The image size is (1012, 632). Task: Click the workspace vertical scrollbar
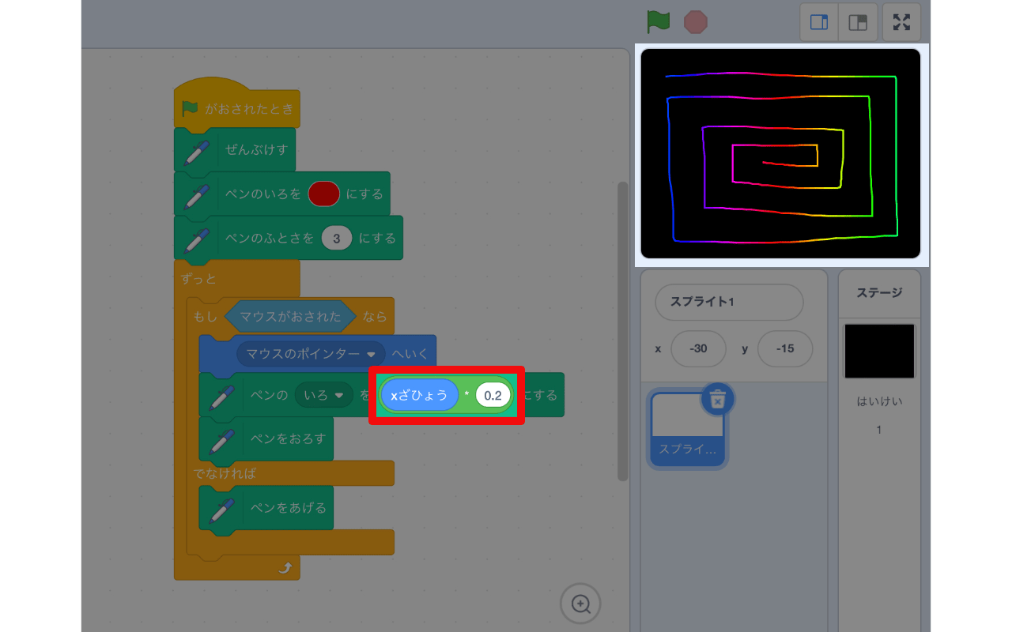pyautogui.click(x=623, y=332)
